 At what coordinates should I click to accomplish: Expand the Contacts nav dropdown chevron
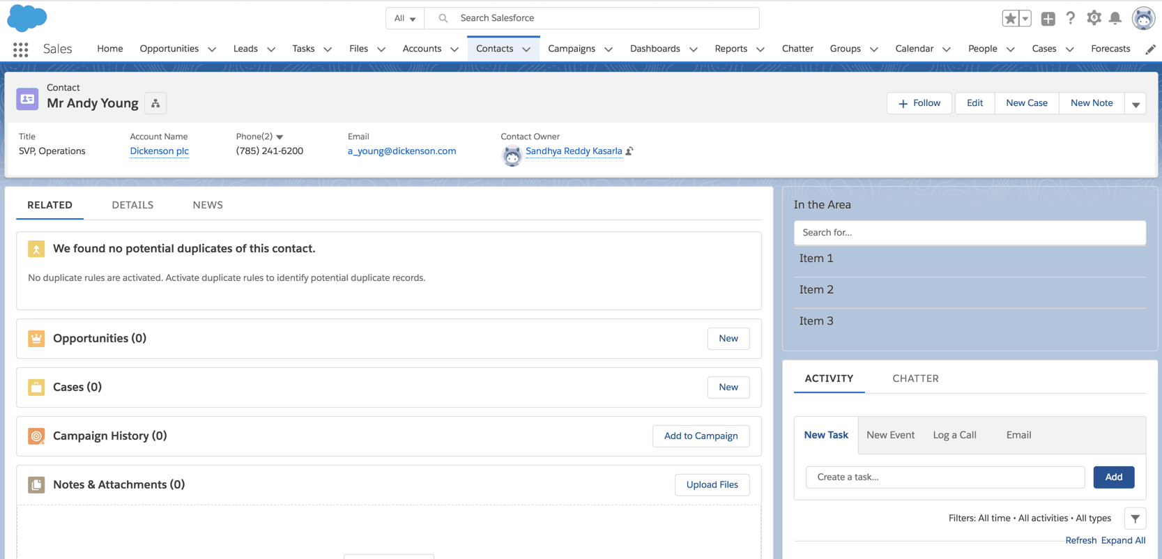pyautogui.click(x=526, y=49)
